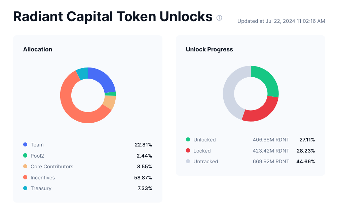This screenshot has width=338, height=215.
Task: Click the gray Untracked legend marker
Action: 188,161
